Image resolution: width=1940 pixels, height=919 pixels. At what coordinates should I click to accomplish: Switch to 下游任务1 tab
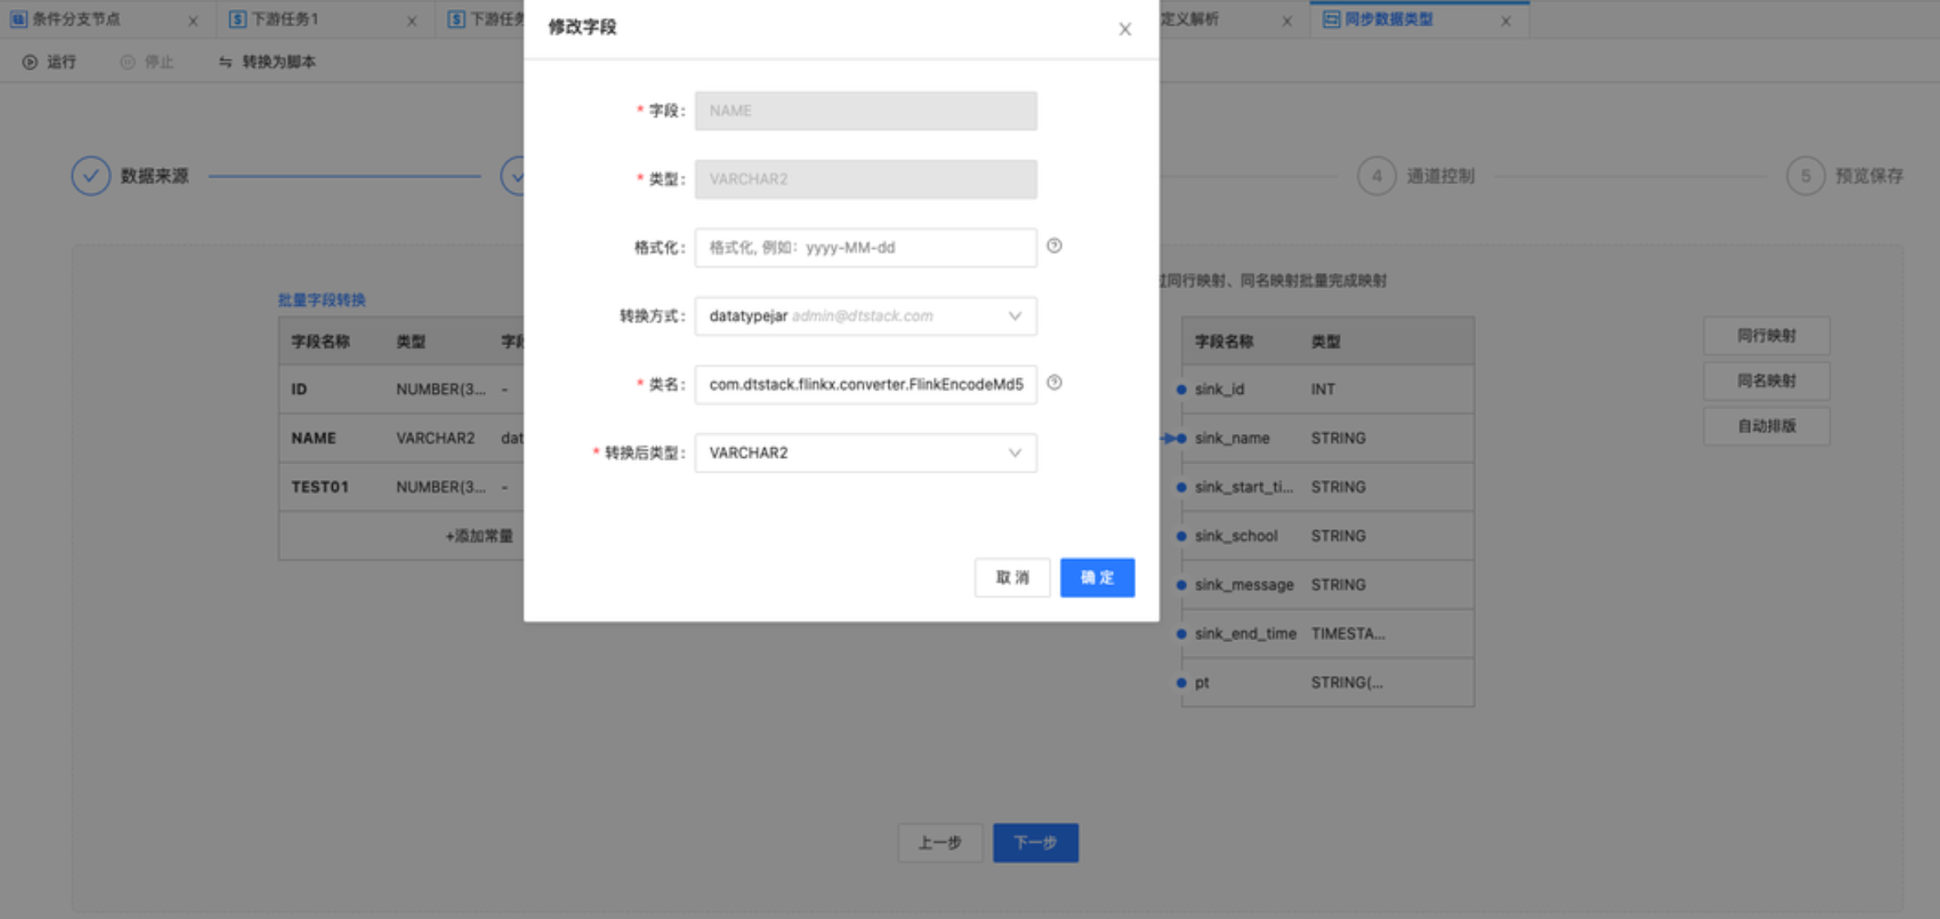point(284,20)
